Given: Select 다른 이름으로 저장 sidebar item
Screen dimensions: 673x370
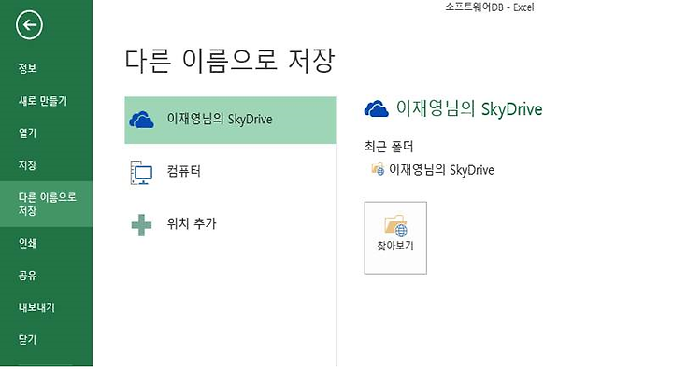Looking at the screenshot, I should pos(47,204).
